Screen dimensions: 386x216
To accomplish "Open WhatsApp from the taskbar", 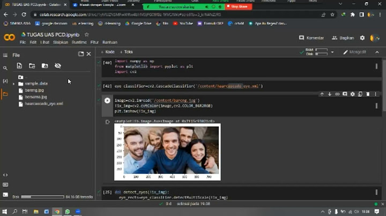I will (x=68, y=212).
